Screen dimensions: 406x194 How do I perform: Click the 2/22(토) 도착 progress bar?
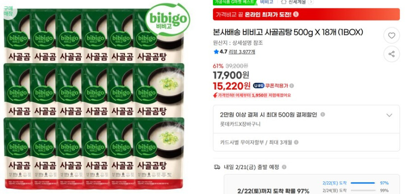click(x=362, y=183)
